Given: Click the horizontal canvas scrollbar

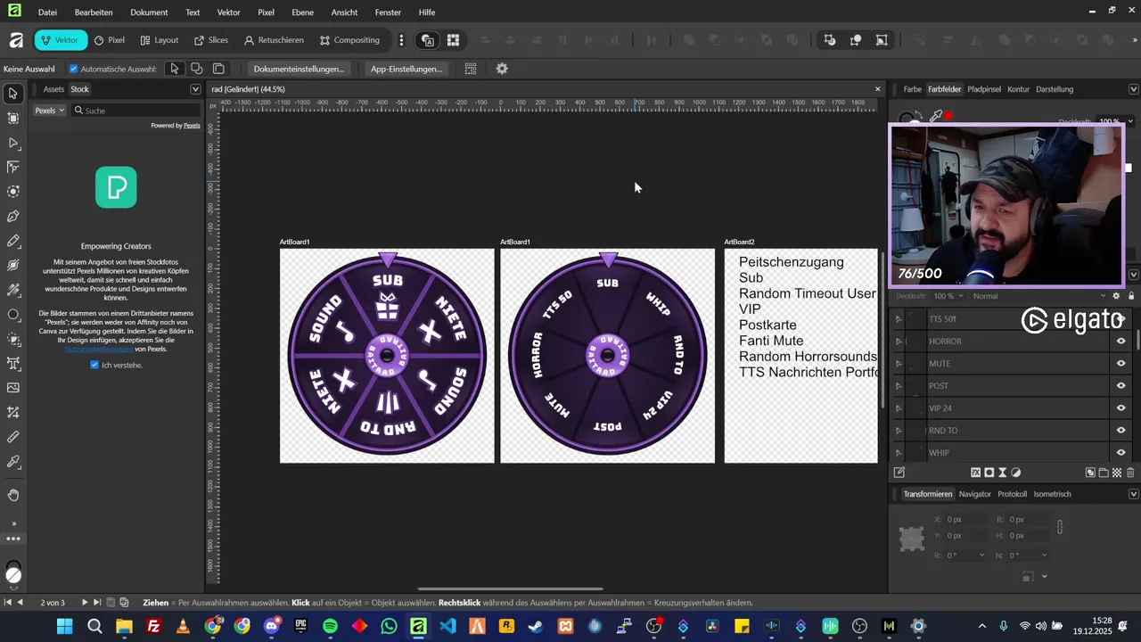Looking at the screenshot, I should 511,588.
